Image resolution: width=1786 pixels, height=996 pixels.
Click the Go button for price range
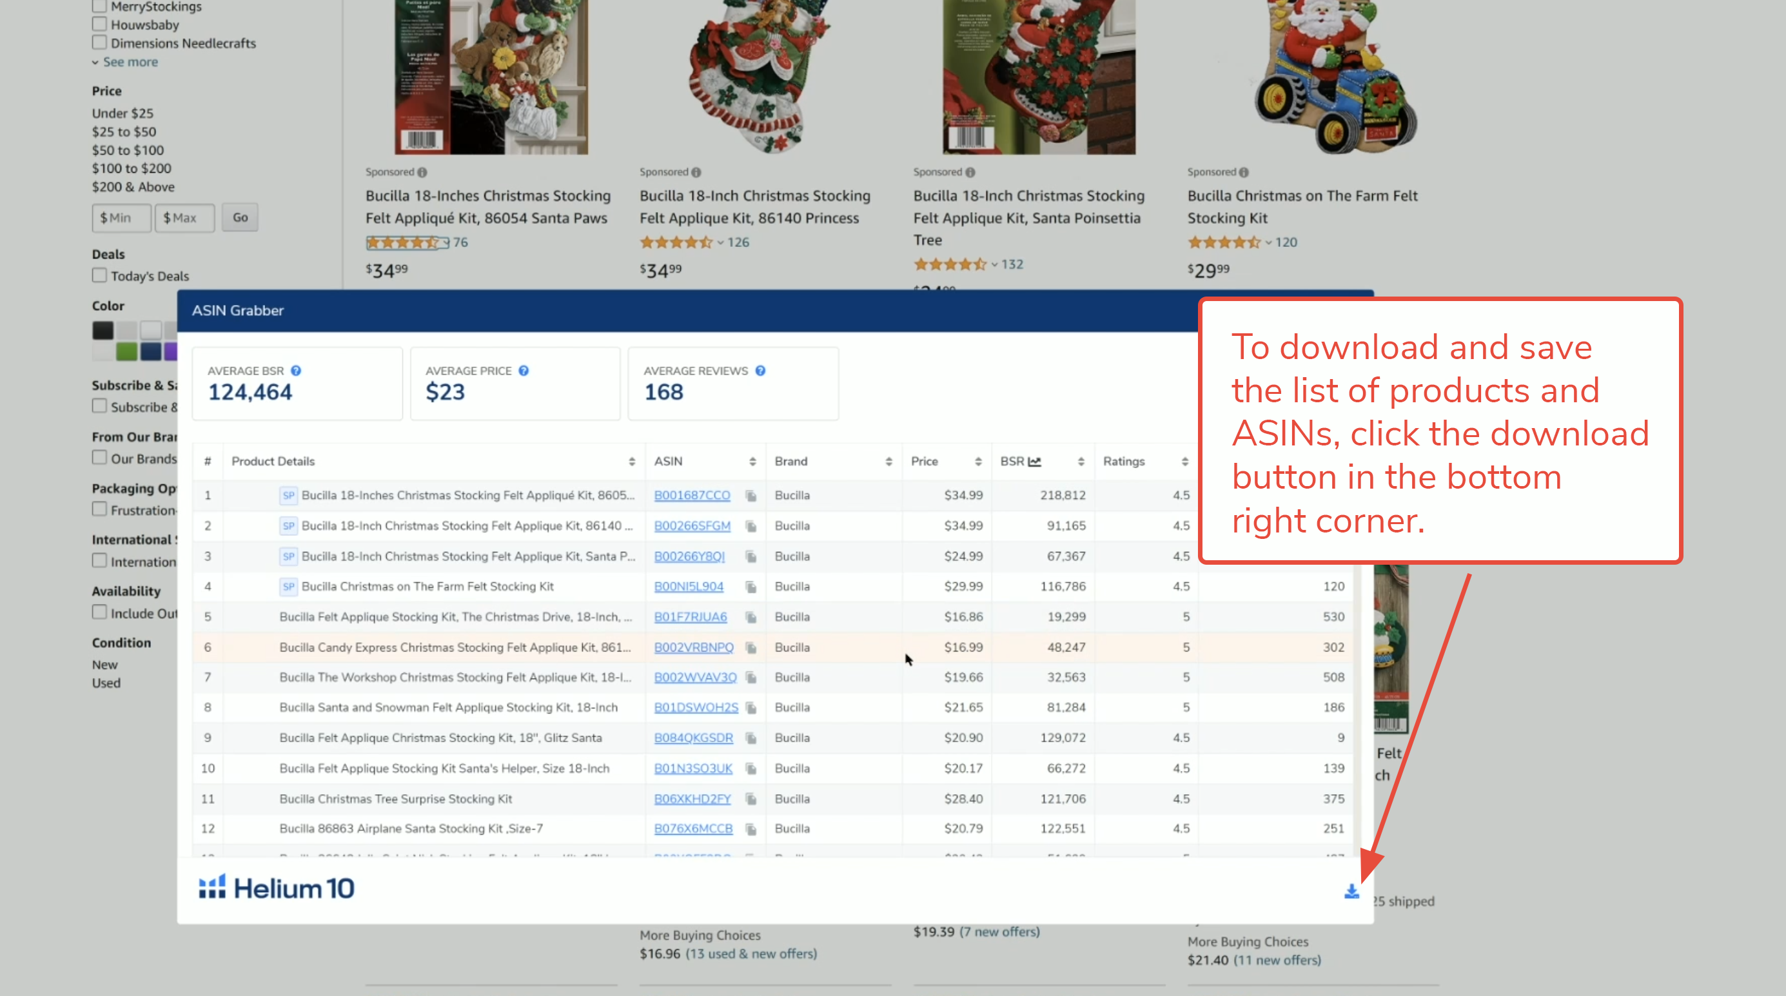(240, 217)
